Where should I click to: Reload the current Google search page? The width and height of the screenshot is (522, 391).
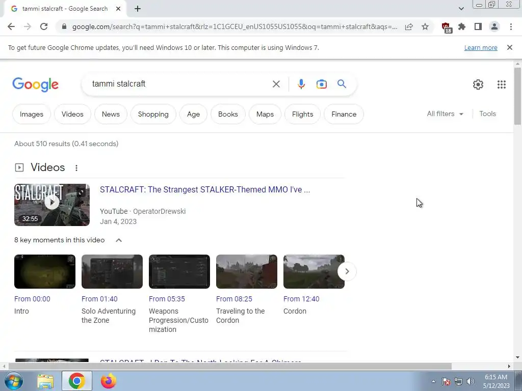(44, 26)
